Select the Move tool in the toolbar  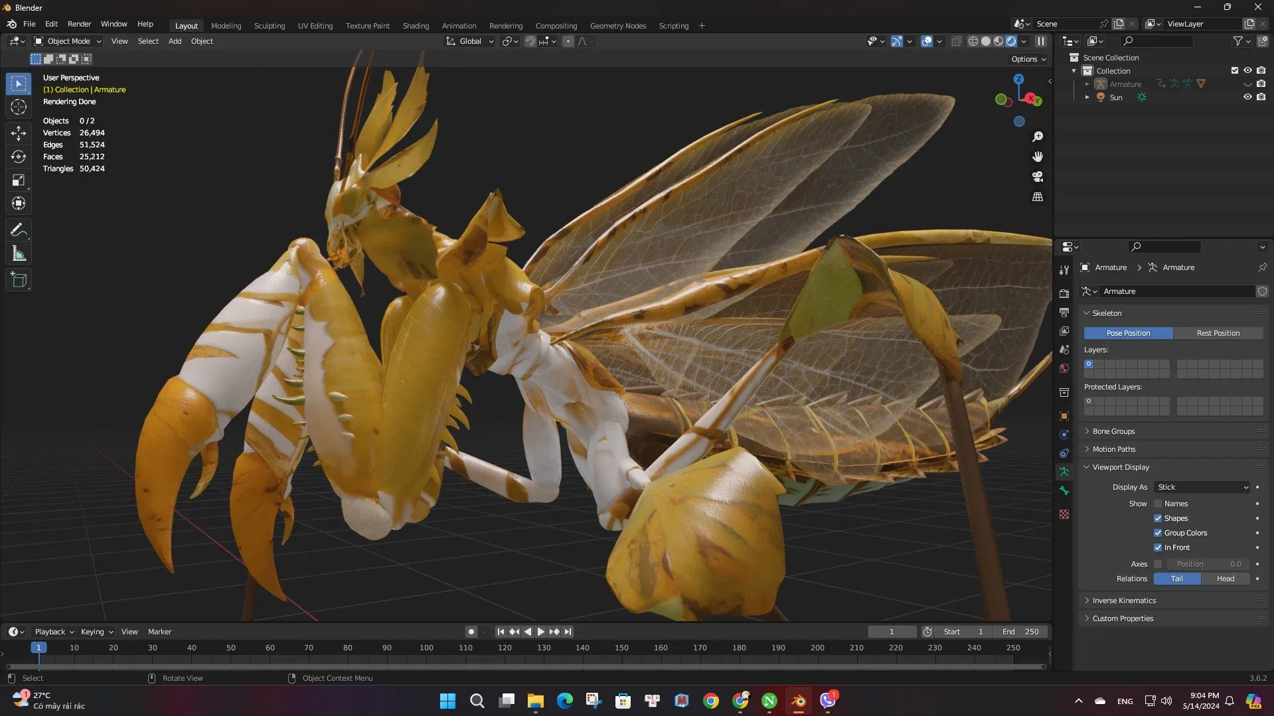click(x=19, y=133)
